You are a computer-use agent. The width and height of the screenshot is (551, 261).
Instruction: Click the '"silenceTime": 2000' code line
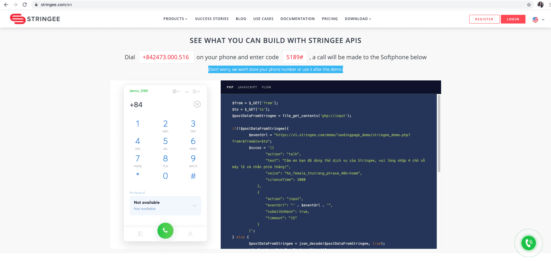point(285,180)
